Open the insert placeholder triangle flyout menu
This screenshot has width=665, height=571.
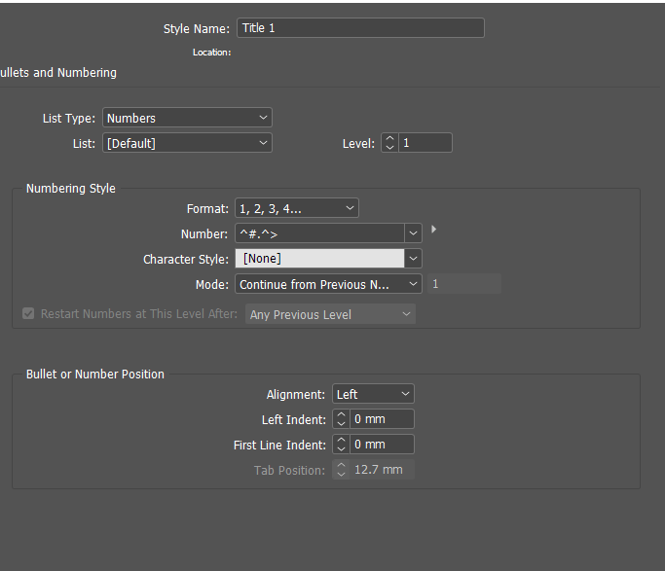433,230
